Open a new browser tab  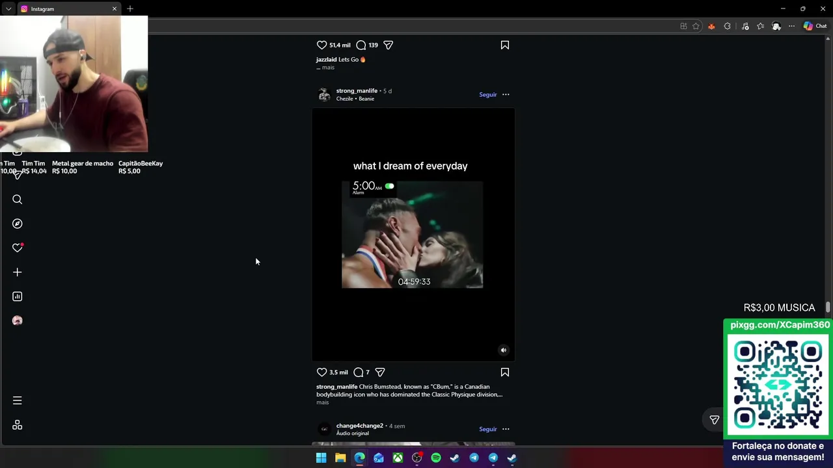click(x=130, y=8)
